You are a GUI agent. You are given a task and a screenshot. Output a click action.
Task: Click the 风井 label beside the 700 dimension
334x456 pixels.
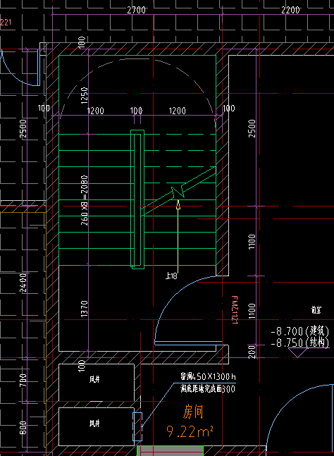(x=94, y=379)
